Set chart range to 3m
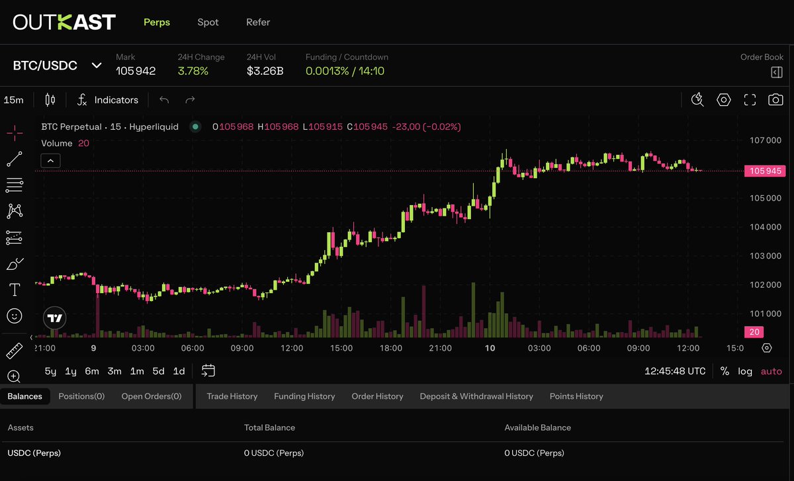Screen dimensions: 794x481 [114, 371]
